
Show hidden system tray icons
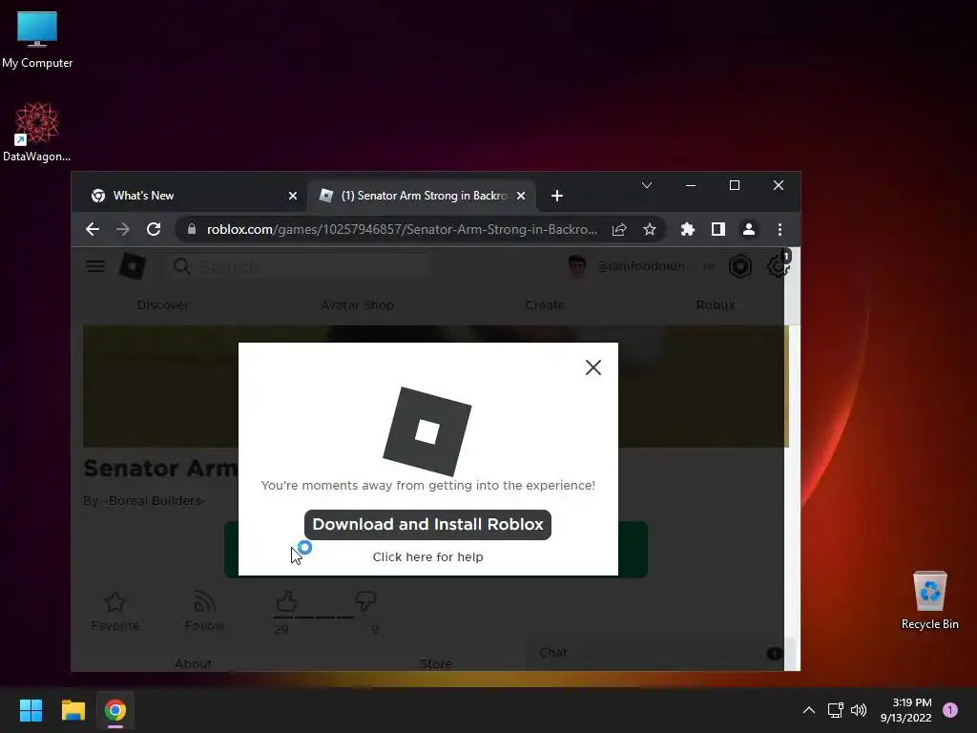pyautogui.click(x=809, y=710)
